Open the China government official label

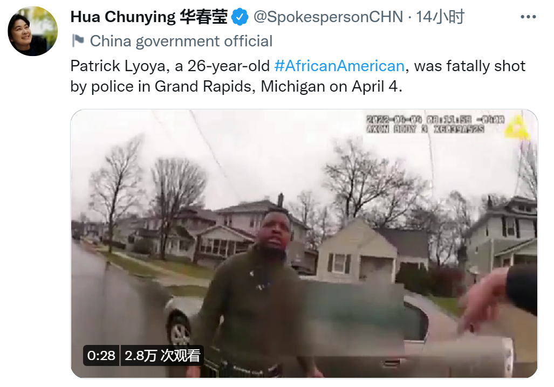coord(181,41)
